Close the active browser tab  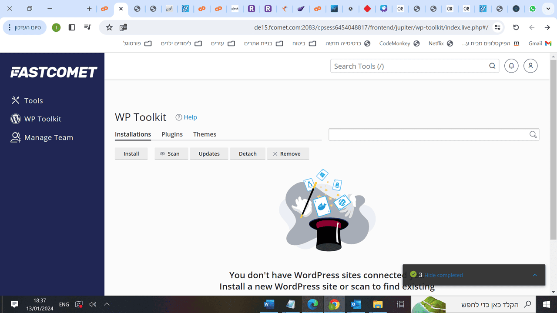pyautogui.click(x=121, y=9)
